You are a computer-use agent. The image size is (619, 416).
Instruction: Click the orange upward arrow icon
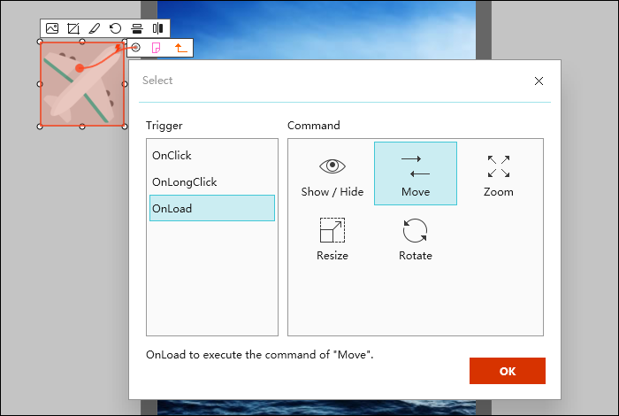[180, 48]
